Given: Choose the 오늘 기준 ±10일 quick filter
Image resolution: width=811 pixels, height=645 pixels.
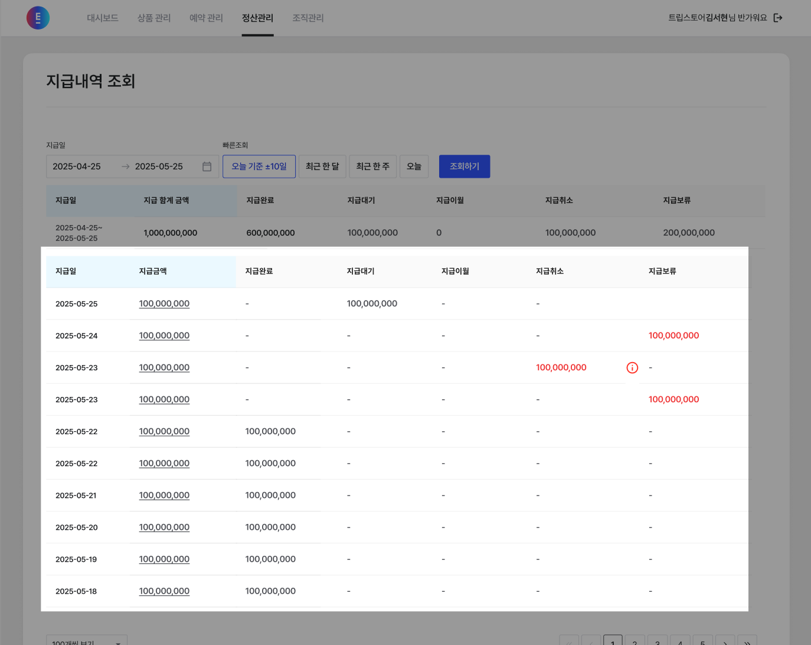Looking at the screenshot, I should (x=259, y=167).
